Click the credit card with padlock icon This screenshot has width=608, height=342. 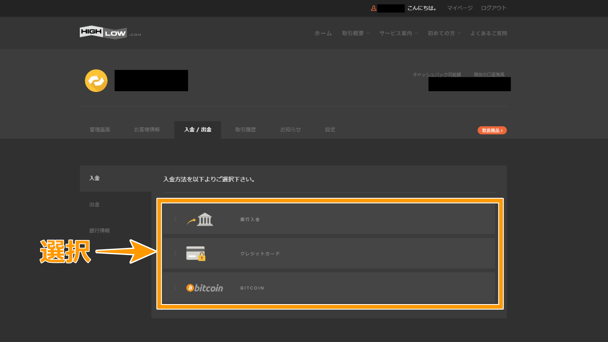[x=196, y=253]
